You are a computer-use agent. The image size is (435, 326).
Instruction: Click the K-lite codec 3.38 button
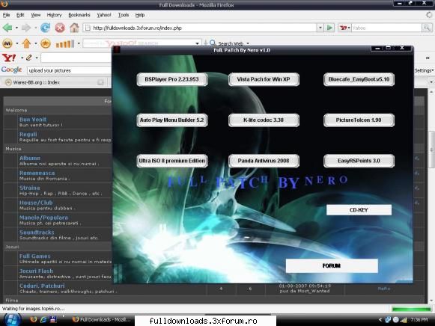(x=264, y=120)
